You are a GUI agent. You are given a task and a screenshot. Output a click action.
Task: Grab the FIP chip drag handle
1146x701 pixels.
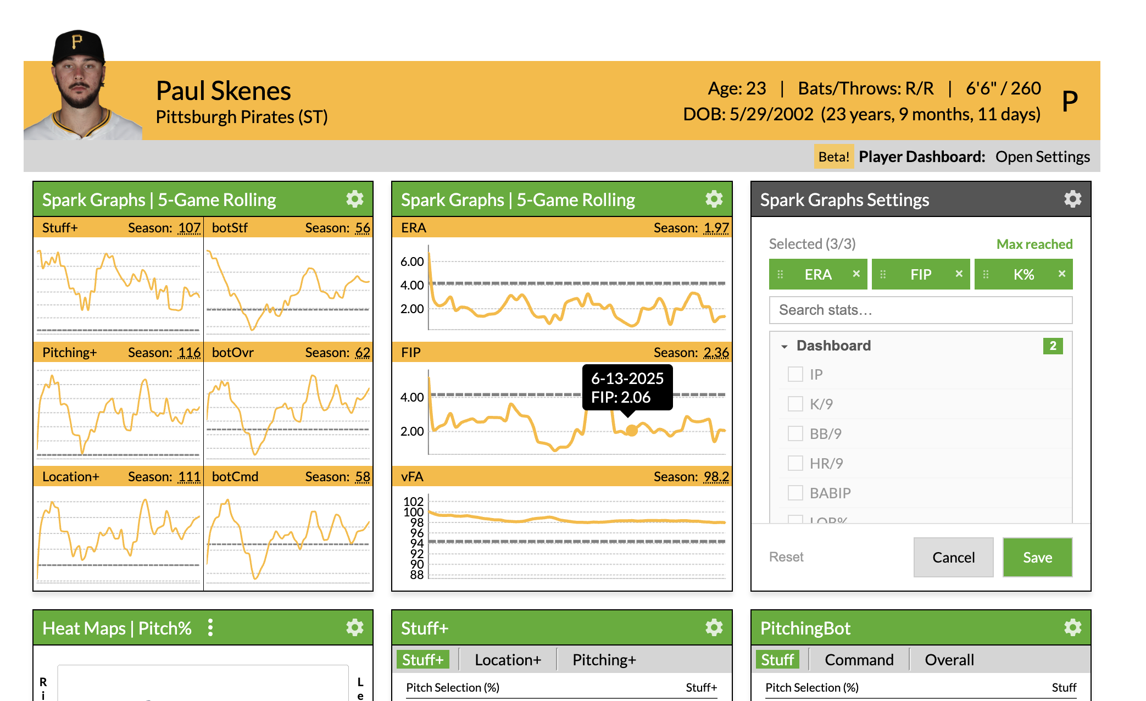[883, 274]
